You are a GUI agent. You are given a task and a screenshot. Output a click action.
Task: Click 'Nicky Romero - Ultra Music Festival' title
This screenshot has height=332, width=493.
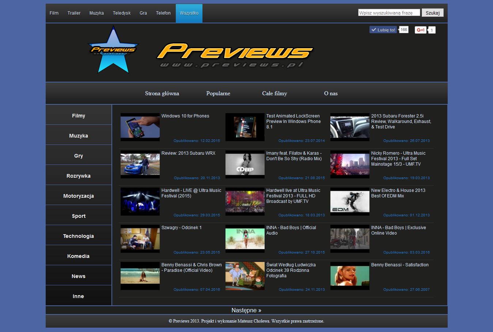398,159
